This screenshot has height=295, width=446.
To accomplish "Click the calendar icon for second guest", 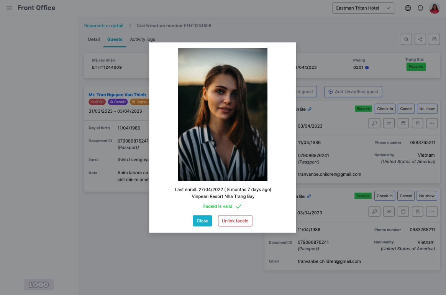I will (x=403, y=211).
